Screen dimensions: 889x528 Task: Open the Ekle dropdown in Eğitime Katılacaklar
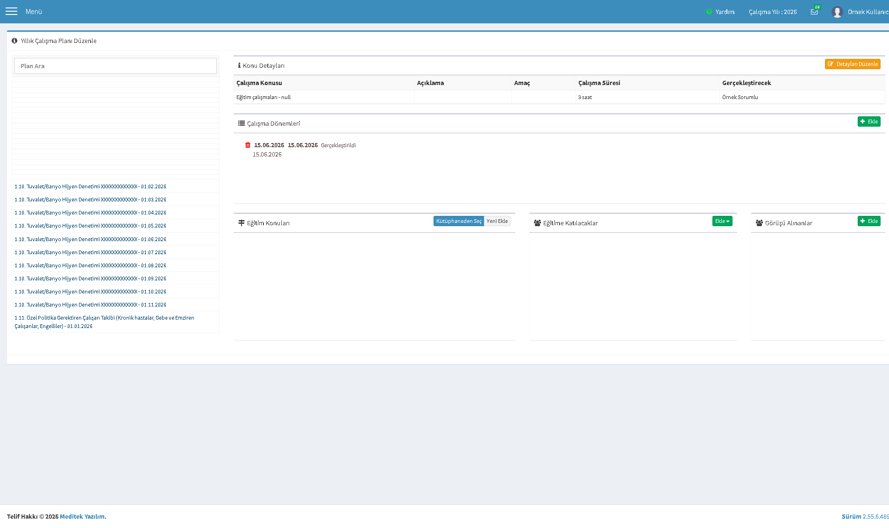(722, 221)
